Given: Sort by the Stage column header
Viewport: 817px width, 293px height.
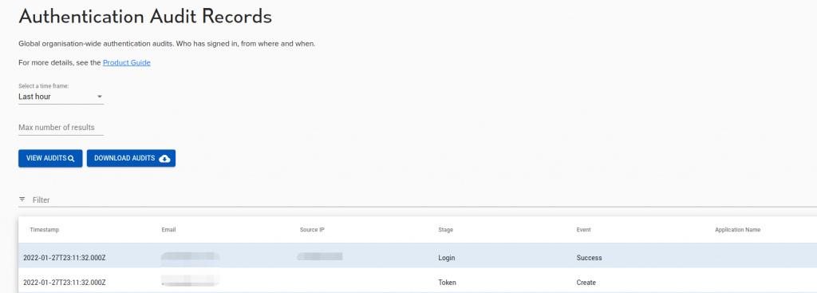Looking at the screenshot, I should pyautogui.click(x=445, y=230).
